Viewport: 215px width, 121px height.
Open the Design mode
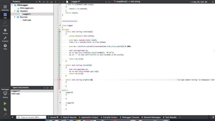[5, 24]
